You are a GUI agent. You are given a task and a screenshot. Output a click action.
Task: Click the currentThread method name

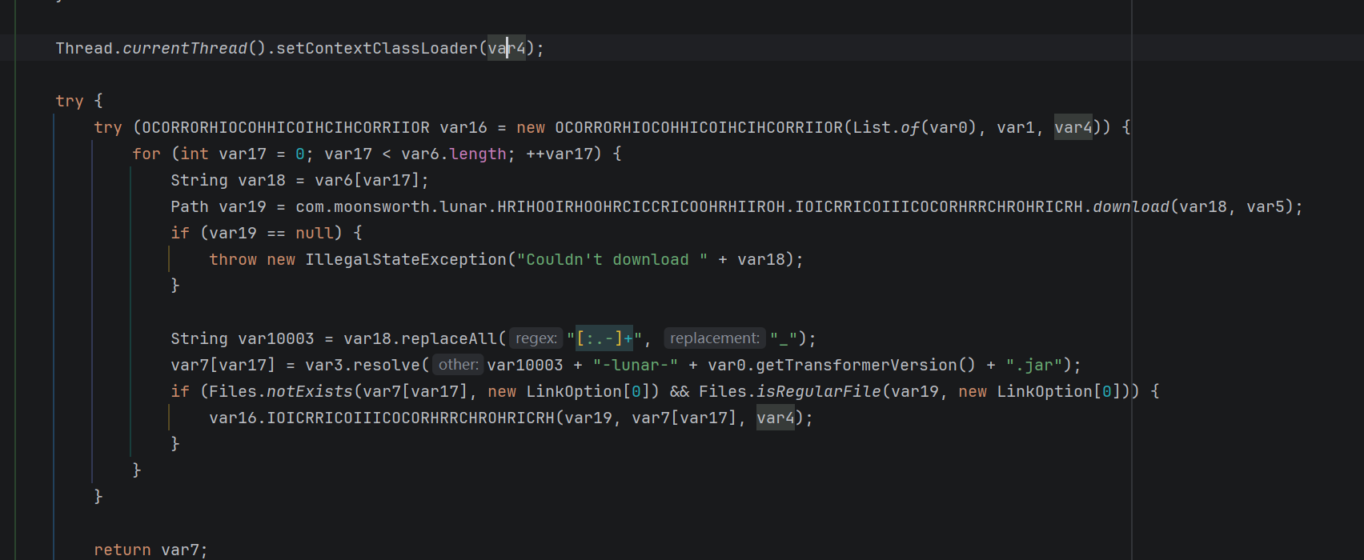coord(185,49)
